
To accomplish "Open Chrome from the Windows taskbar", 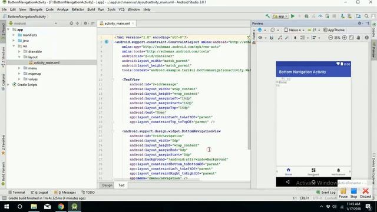I will point(61,207).
